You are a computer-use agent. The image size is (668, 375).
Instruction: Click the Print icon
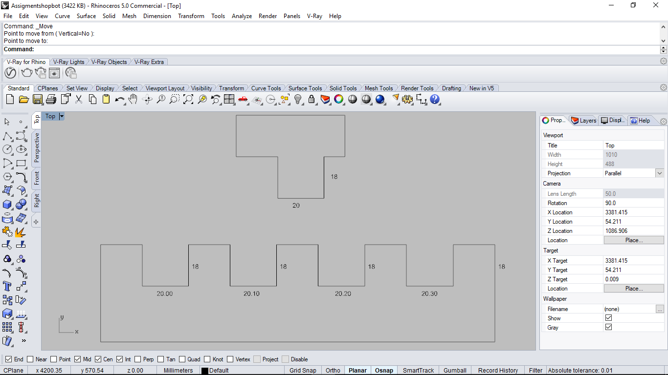pos(51,100)
